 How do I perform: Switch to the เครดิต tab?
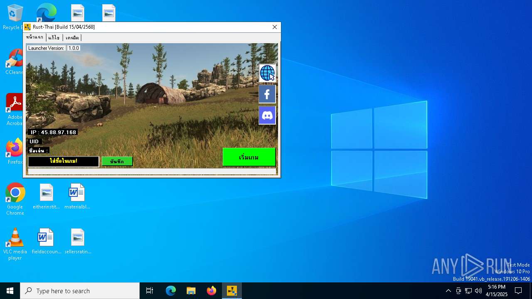click(72, 38)
